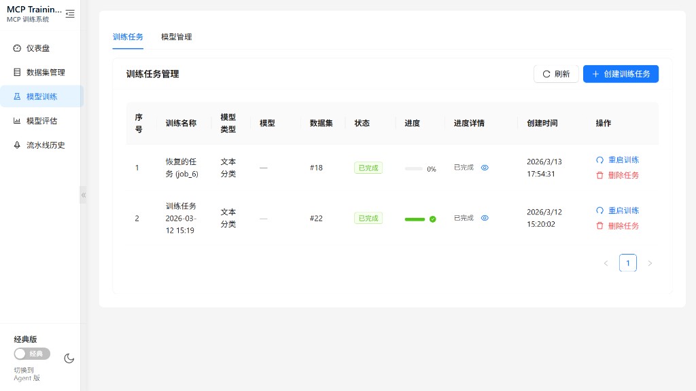This screenshot has height=391, width=696.
Task: Click the 模型评估 bar chart icon
Action: click(17, 121)
